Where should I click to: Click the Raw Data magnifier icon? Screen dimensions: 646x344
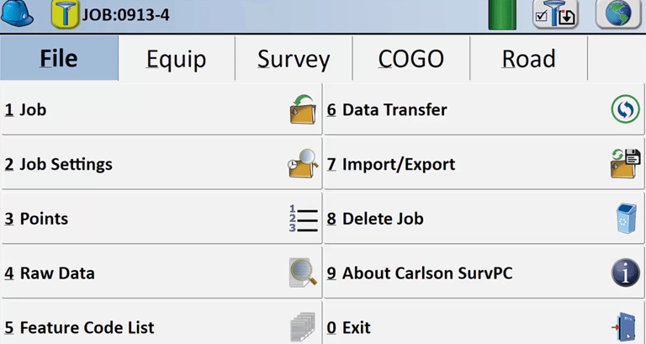point(303,273)
